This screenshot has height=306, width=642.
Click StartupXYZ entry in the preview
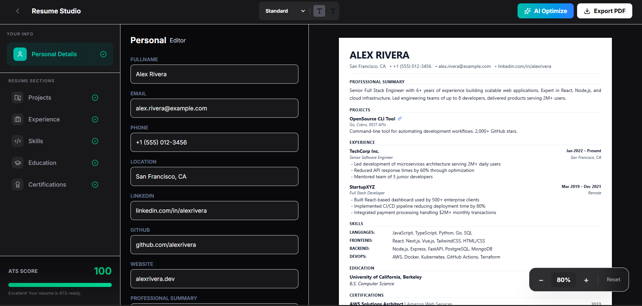tap(362, 187)
